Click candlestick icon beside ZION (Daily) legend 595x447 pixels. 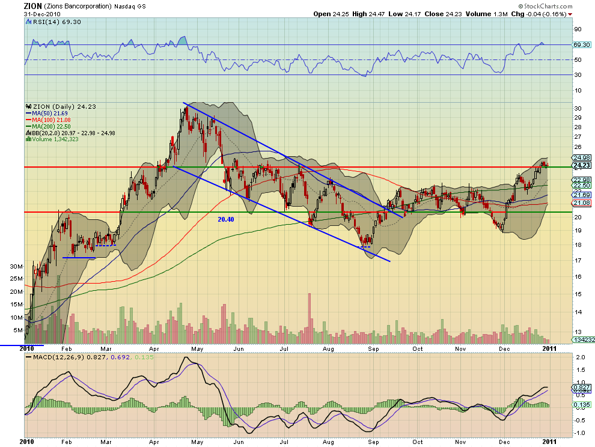[x=28, y=106]
